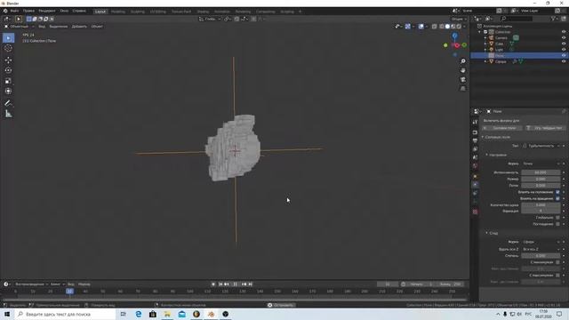Hide the Сфера object in outliner

564,61
